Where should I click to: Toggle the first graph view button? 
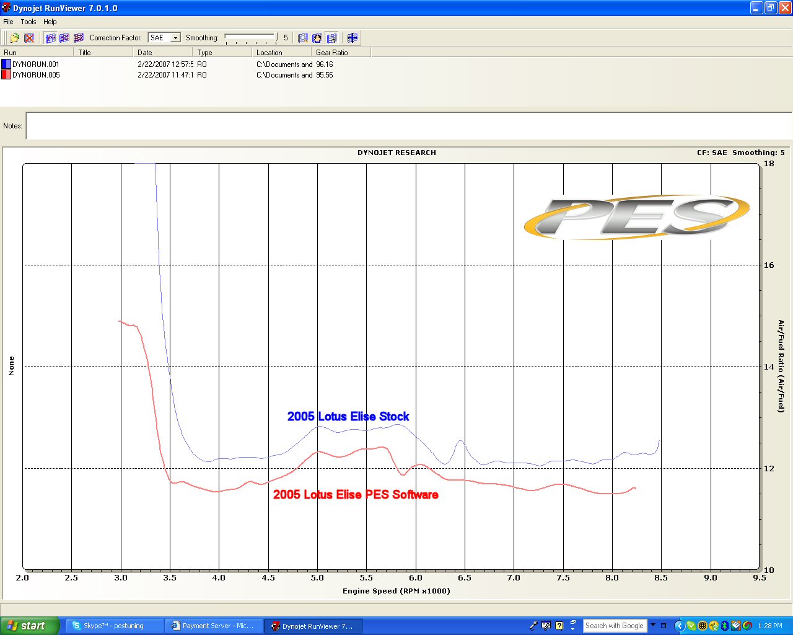point(50,38)
